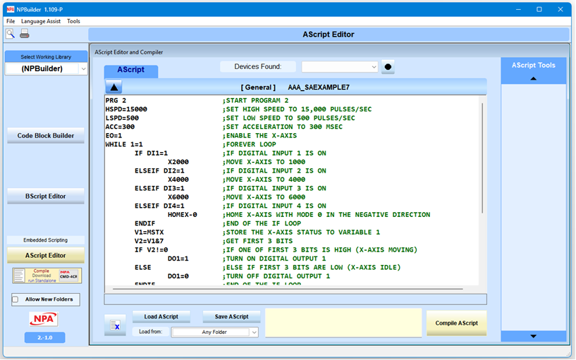Click the clear script icon with blue X
The image size is (576, 360).
coord(115,325)
